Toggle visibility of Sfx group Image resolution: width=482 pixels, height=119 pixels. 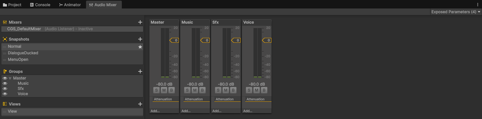[x=5, y=89]
